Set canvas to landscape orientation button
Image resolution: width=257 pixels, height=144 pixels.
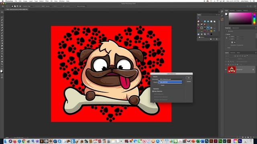point(235,42)
